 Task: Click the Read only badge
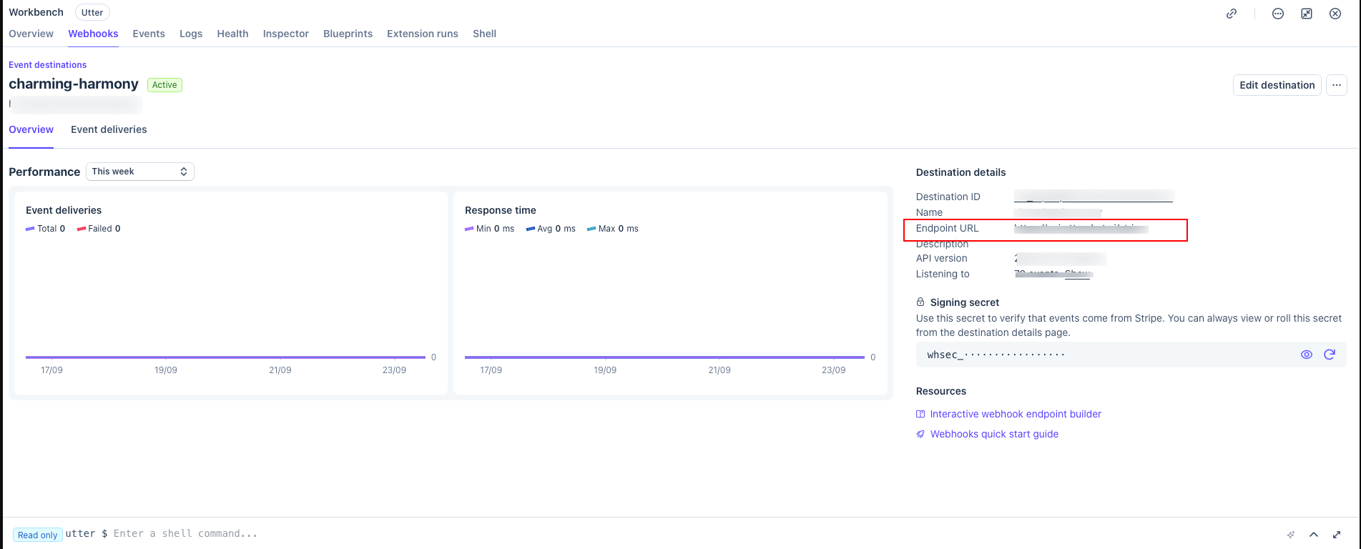(x=38, y=535)
